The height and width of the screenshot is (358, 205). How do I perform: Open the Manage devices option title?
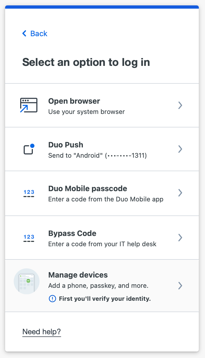78,275
